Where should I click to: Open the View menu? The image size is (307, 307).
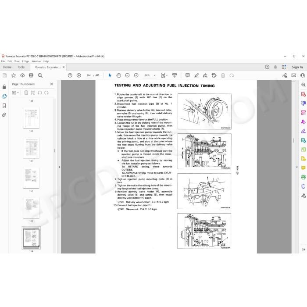(17, 61)
